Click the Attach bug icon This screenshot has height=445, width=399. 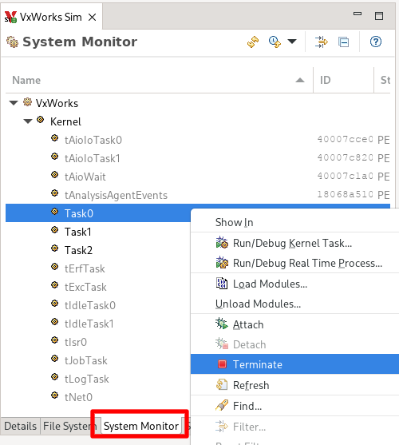(222, 324)
